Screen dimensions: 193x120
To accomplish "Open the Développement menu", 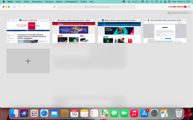I will [71, 2].
